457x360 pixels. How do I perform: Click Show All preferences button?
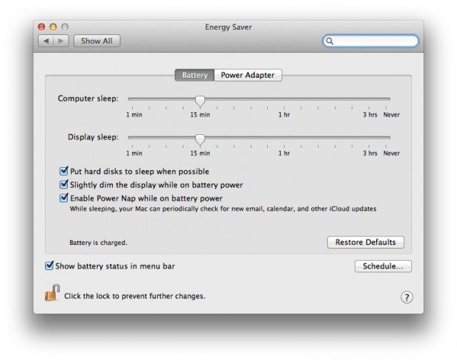coord(96,41)
